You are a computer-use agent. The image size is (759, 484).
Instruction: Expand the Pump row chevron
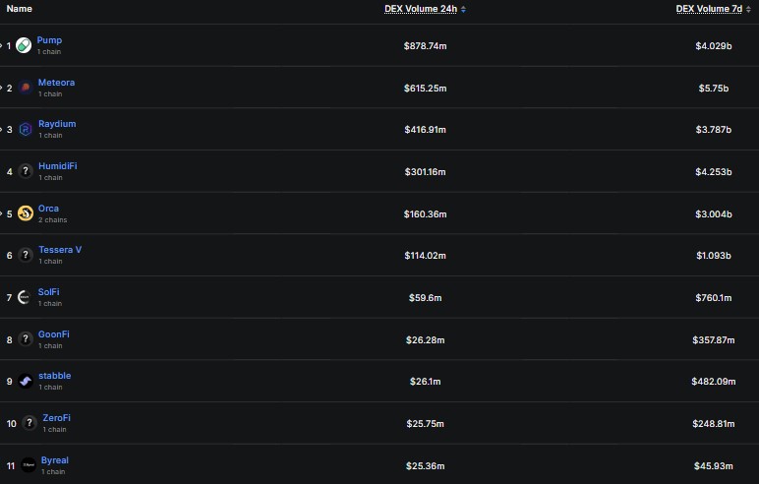point(1,45)
